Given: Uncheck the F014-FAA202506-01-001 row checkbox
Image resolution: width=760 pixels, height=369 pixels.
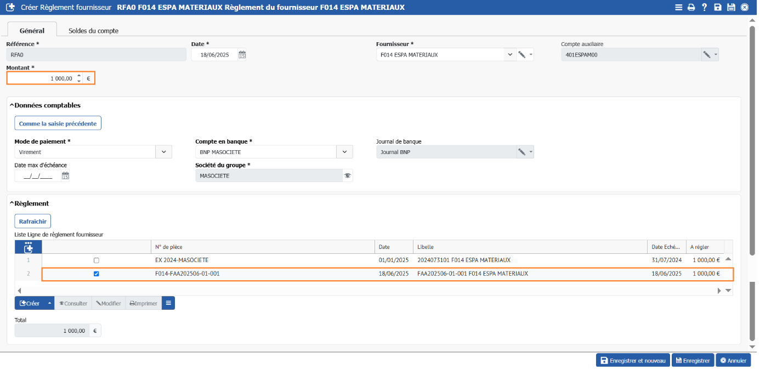Looking at the screenshot, I should [x=97, y=274].
